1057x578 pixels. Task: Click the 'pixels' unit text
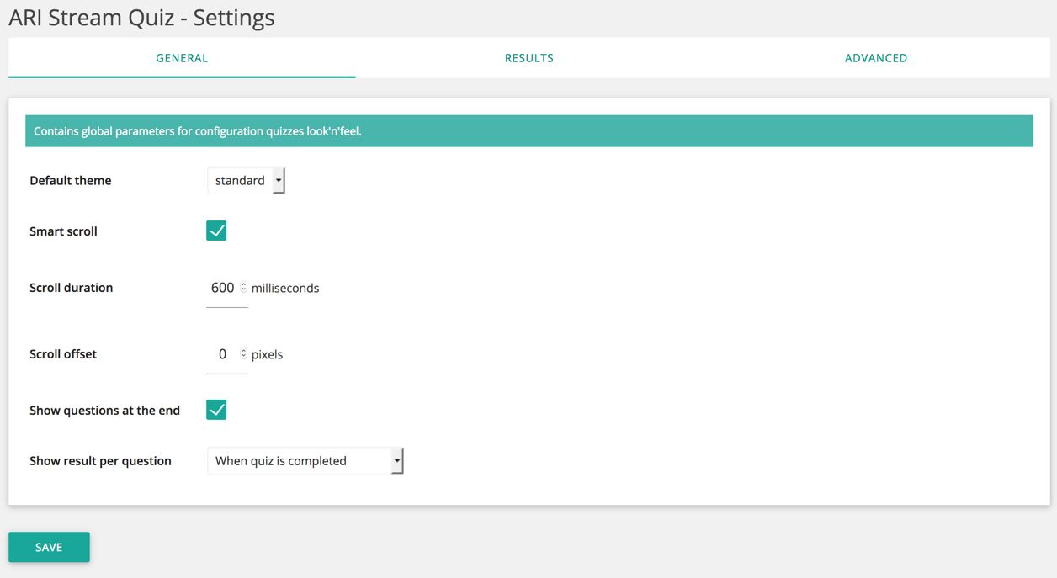267,354
